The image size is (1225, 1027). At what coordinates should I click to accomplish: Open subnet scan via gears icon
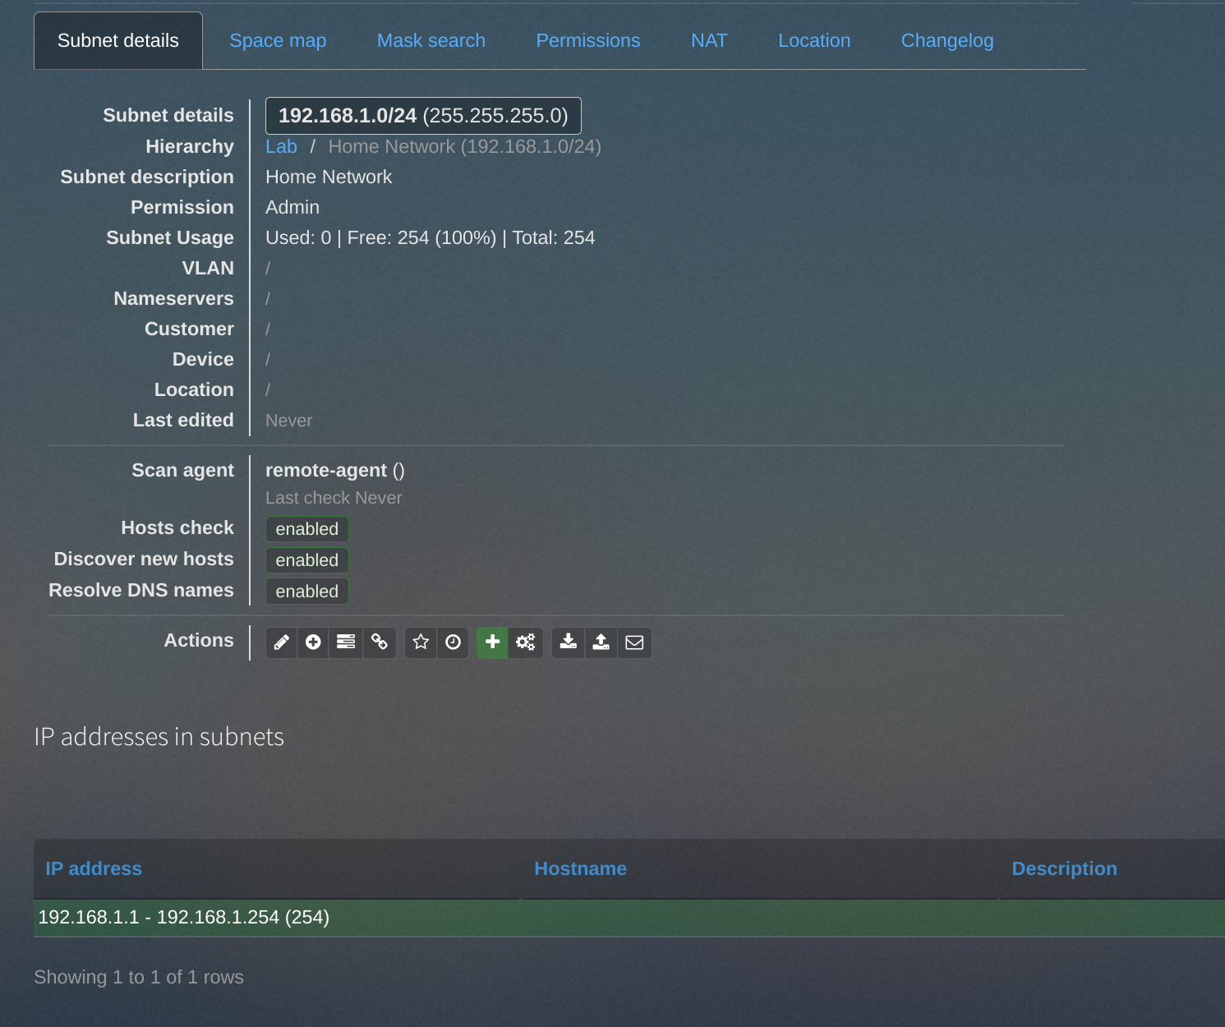(x=526, y=642)
